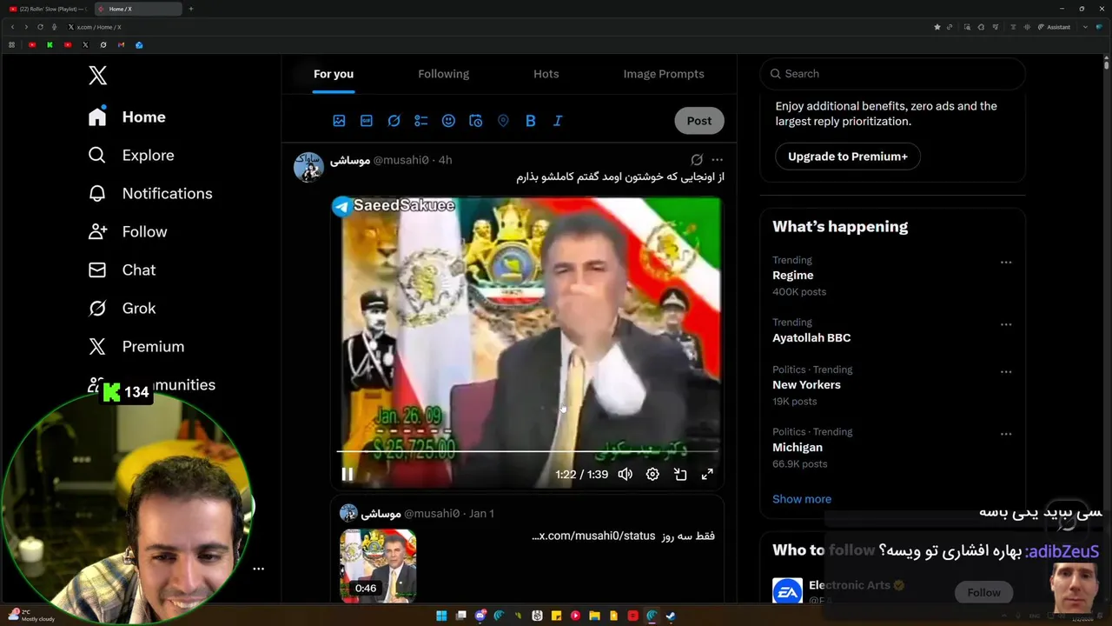Open the Regime trending topic
Screen dimensions: 1112x626
793,275
